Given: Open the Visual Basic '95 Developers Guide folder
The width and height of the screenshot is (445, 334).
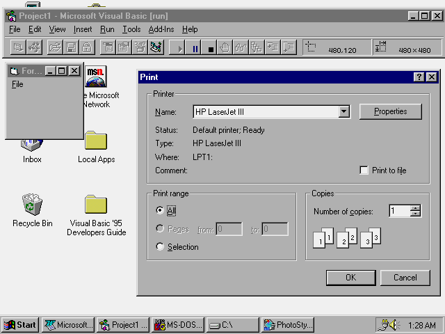Looking at the screenshot, I should [96, 205].
